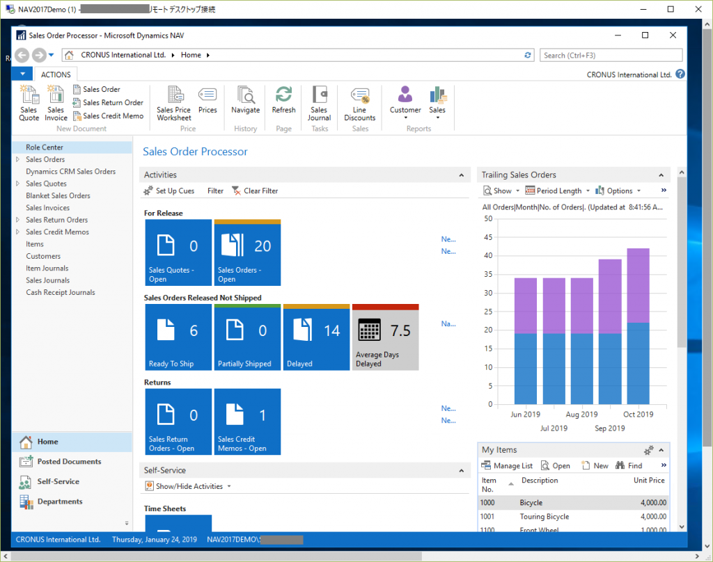Click the address bar refresh icon
Image resolution: width=713 pixels, height=562 pixels.
[x=528, y=55]
